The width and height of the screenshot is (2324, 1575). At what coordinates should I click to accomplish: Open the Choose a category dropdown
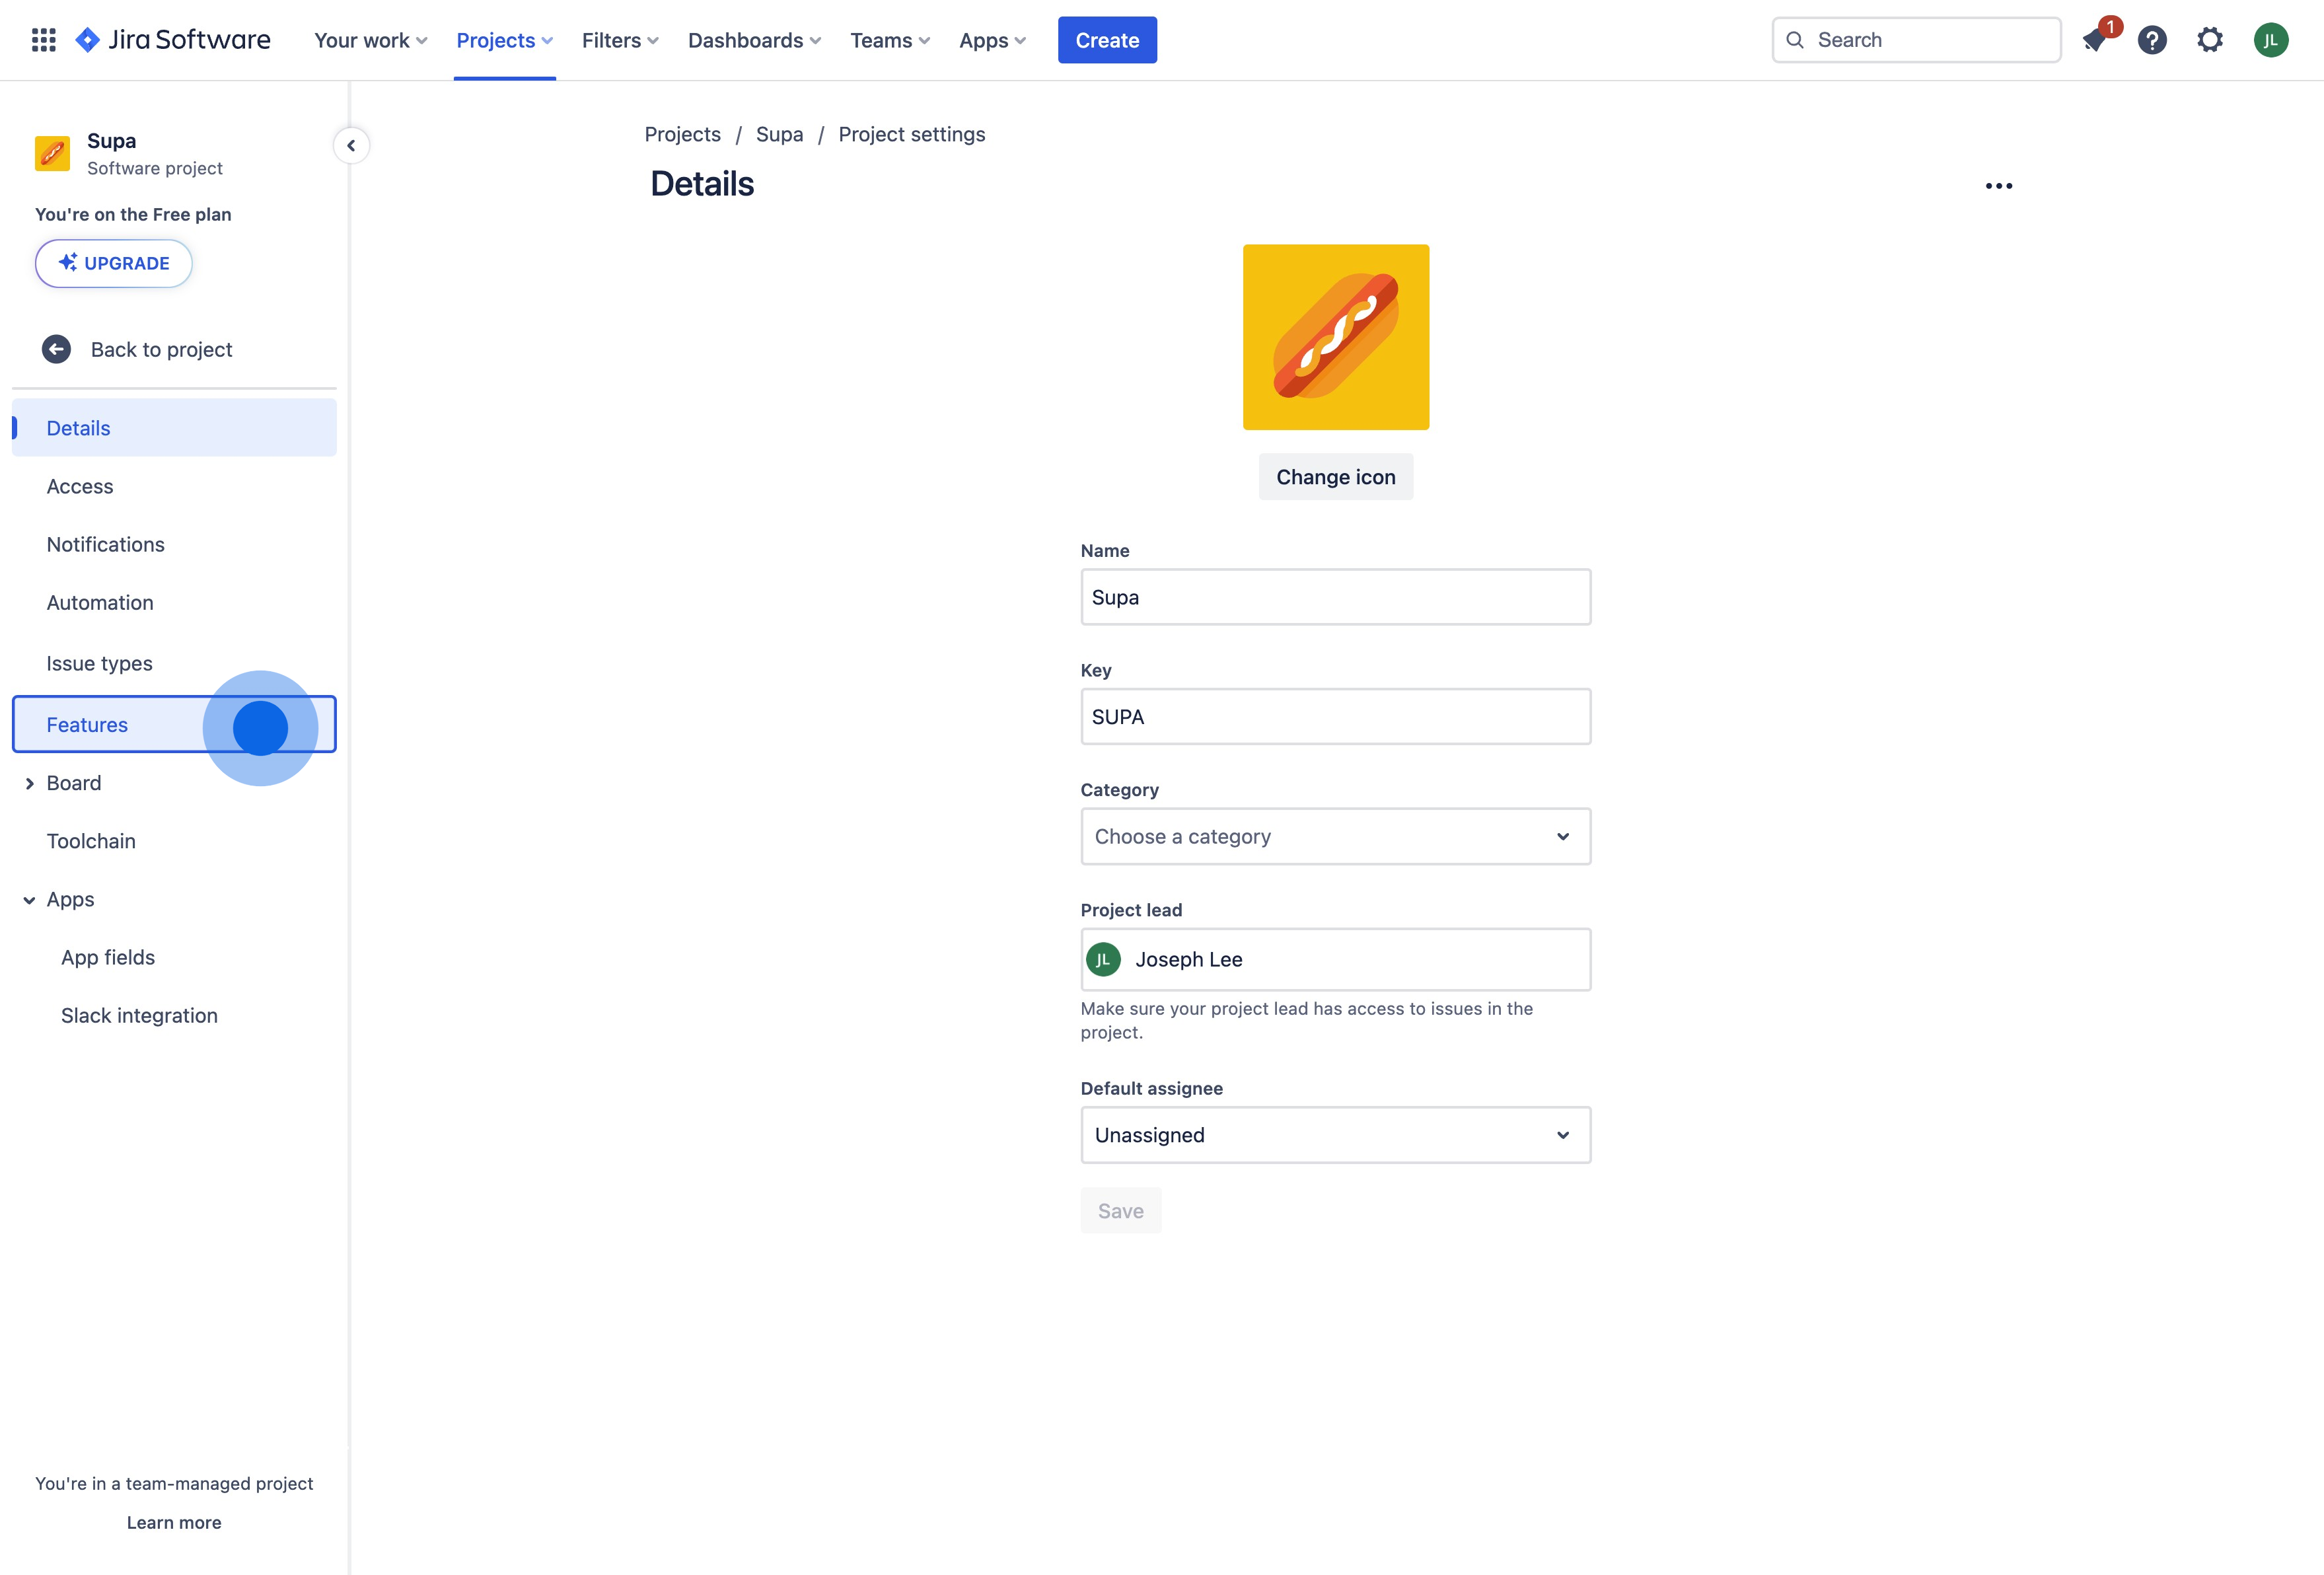[1334, 836]
